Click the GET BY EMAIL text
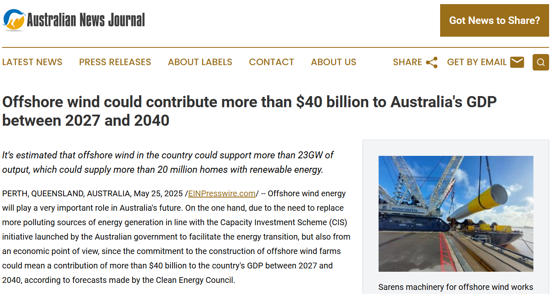 (476, 62)
